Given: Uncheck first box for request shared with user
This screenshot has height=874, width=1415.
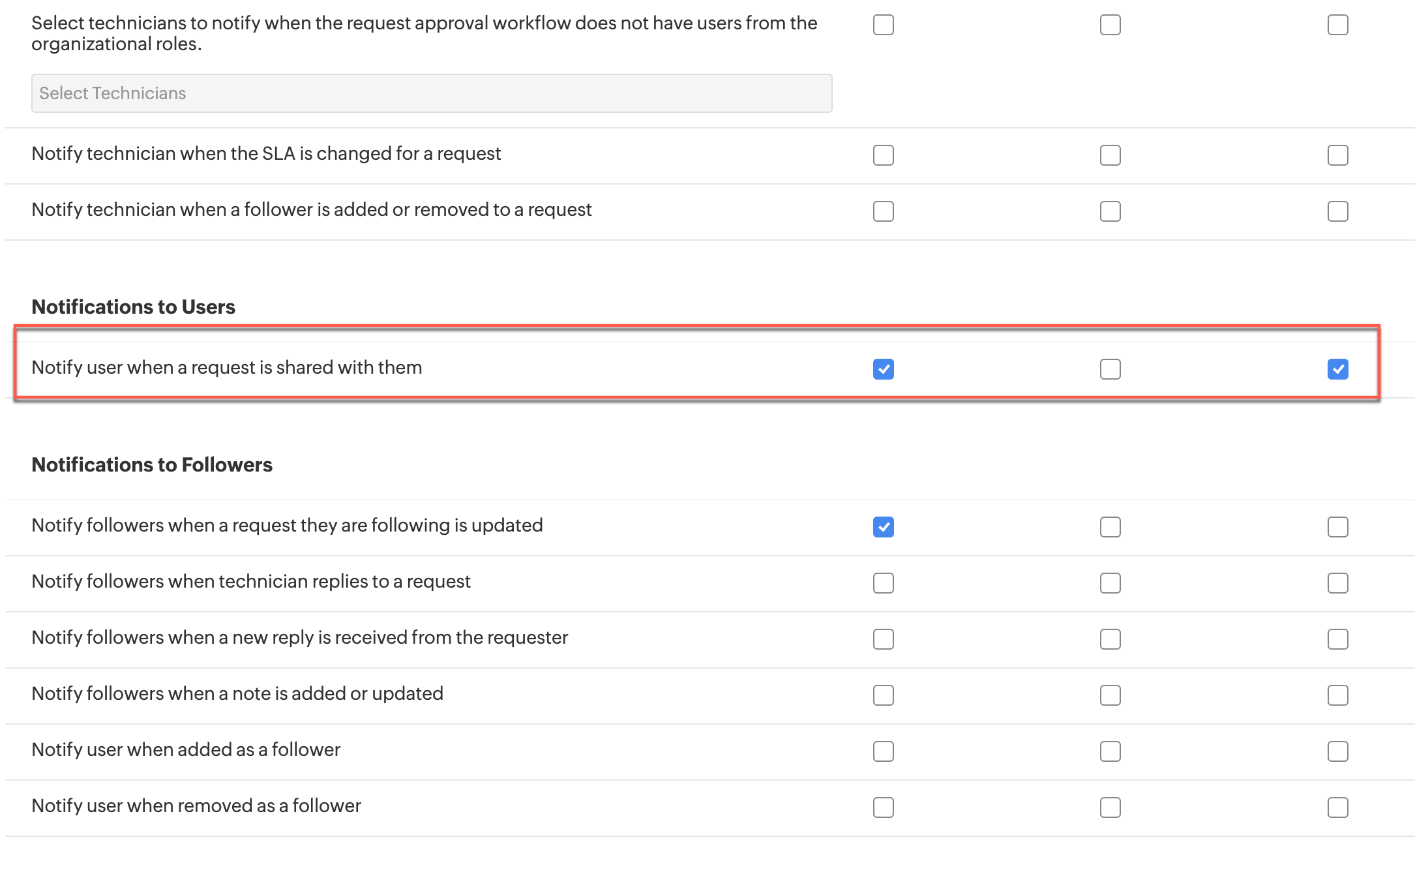Looking at the screenshot, I should click(883, 369).
